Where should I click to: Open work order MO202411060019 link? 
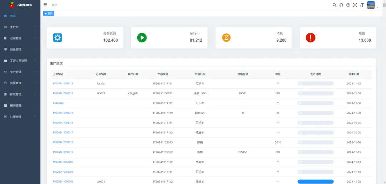click(x=63, y=84)
